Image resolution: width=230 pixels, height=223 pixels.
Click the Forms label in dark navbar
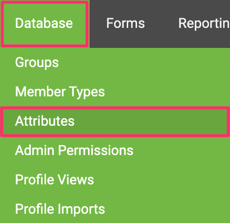[125, 23]
